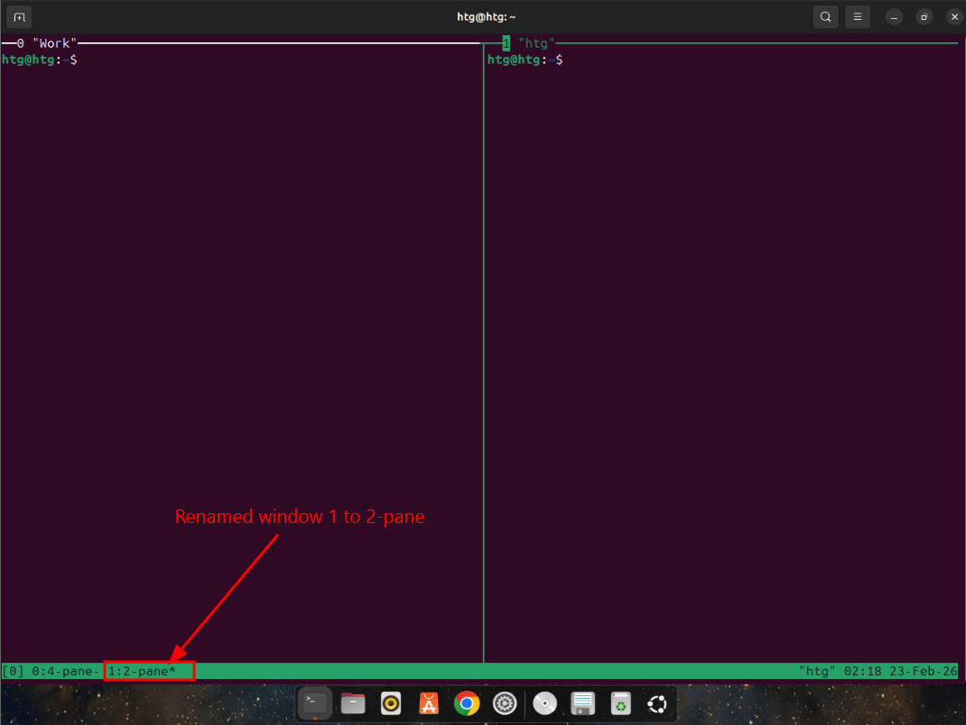This screenshot has width=966, height=725.
Task: Minimize the terminal window
Action: click(x=894, y=17)
